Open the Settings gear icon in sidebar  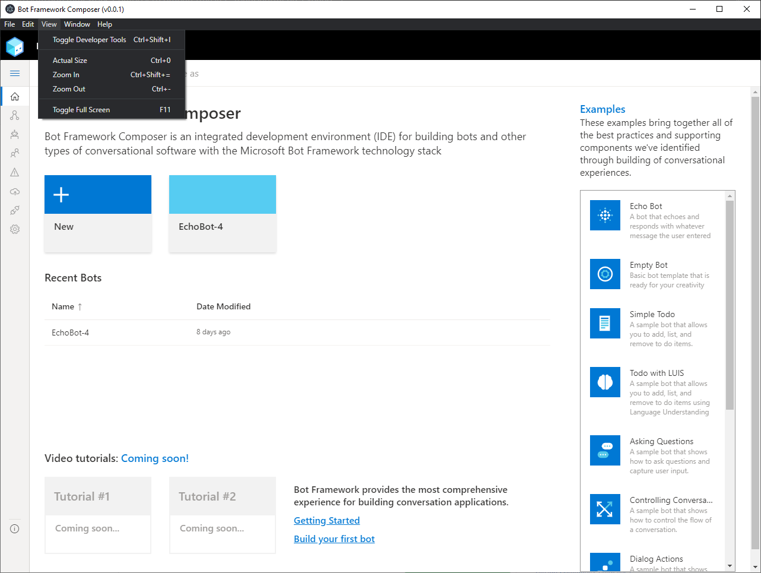tap(15, 229)
